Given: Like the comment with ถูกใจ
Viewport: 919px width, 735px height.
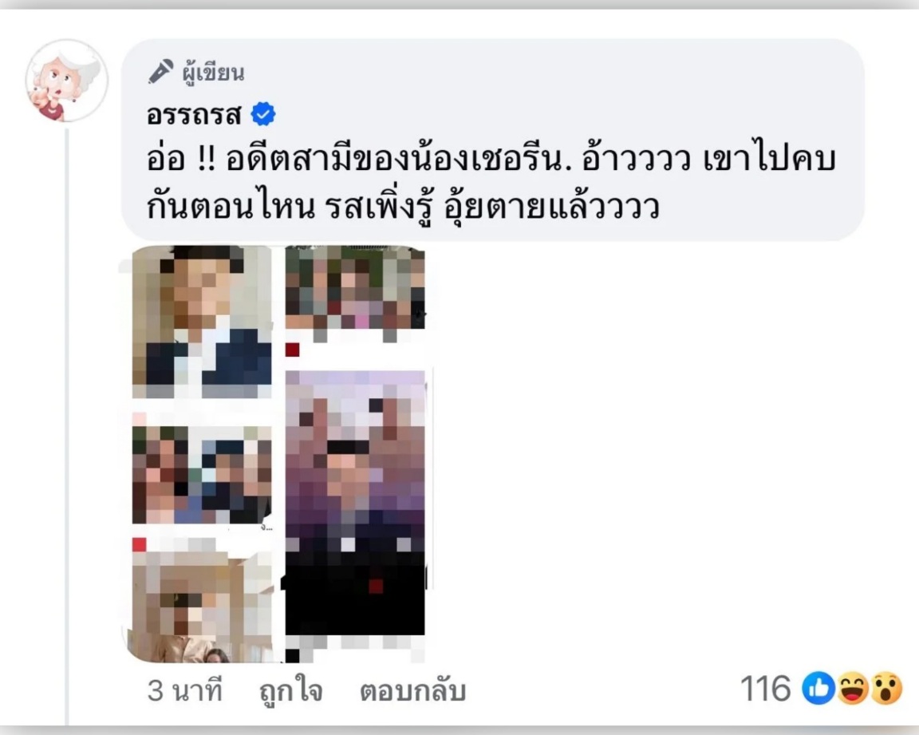Looking at the screenshot, I should click(290, 690).
